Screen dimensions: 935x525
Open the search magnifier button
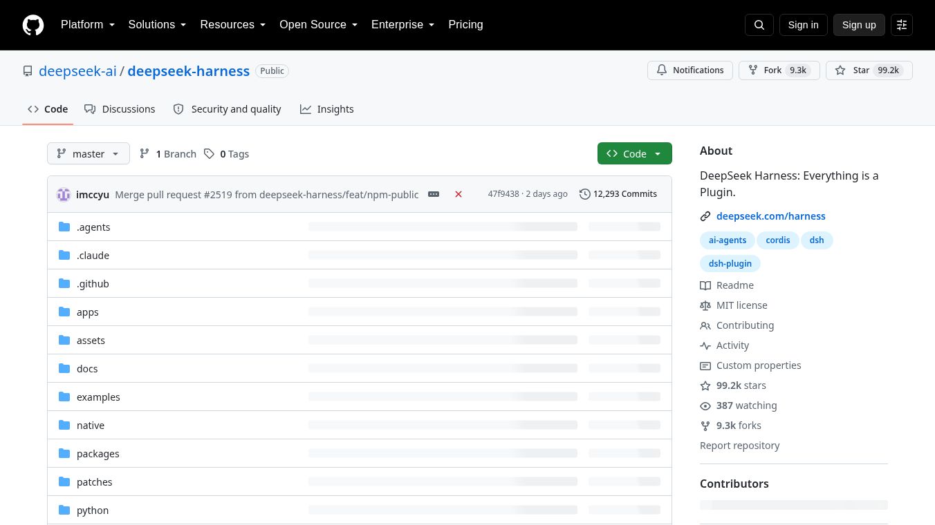pos(759,25)
